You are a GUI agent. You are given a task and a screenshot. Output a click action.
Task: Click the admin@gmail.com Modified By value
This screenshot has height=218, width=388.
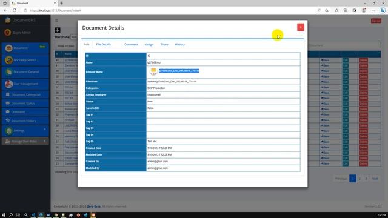click(158, 168)
